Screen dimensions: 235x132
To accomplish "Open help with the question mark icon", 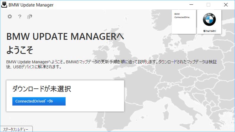I will pyautogui.click(x=20, y=16).
